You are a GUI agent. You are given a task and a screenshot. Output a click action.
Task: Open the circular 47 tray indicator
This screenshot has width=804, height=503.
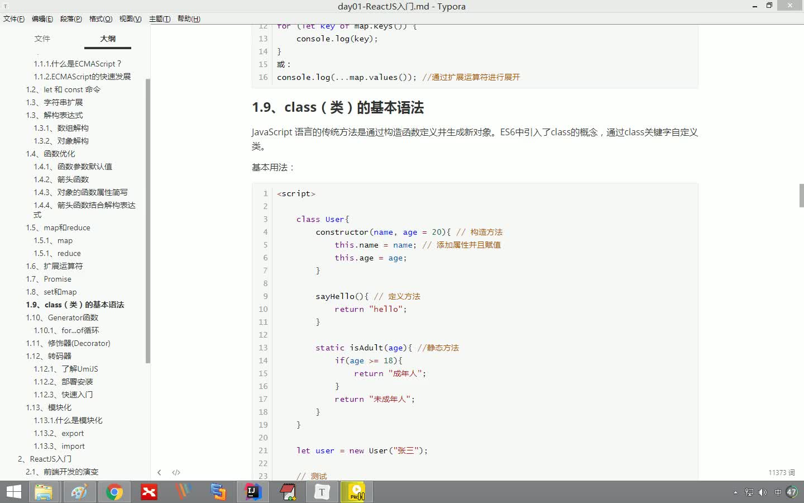pos(792,492)
